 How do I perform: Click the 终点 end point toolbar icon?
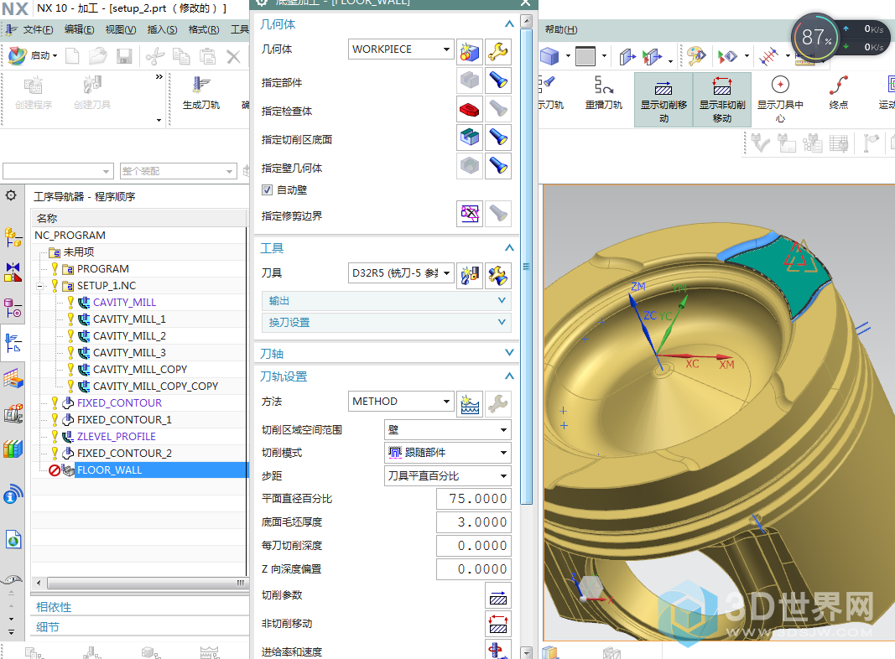click(839, 92)
